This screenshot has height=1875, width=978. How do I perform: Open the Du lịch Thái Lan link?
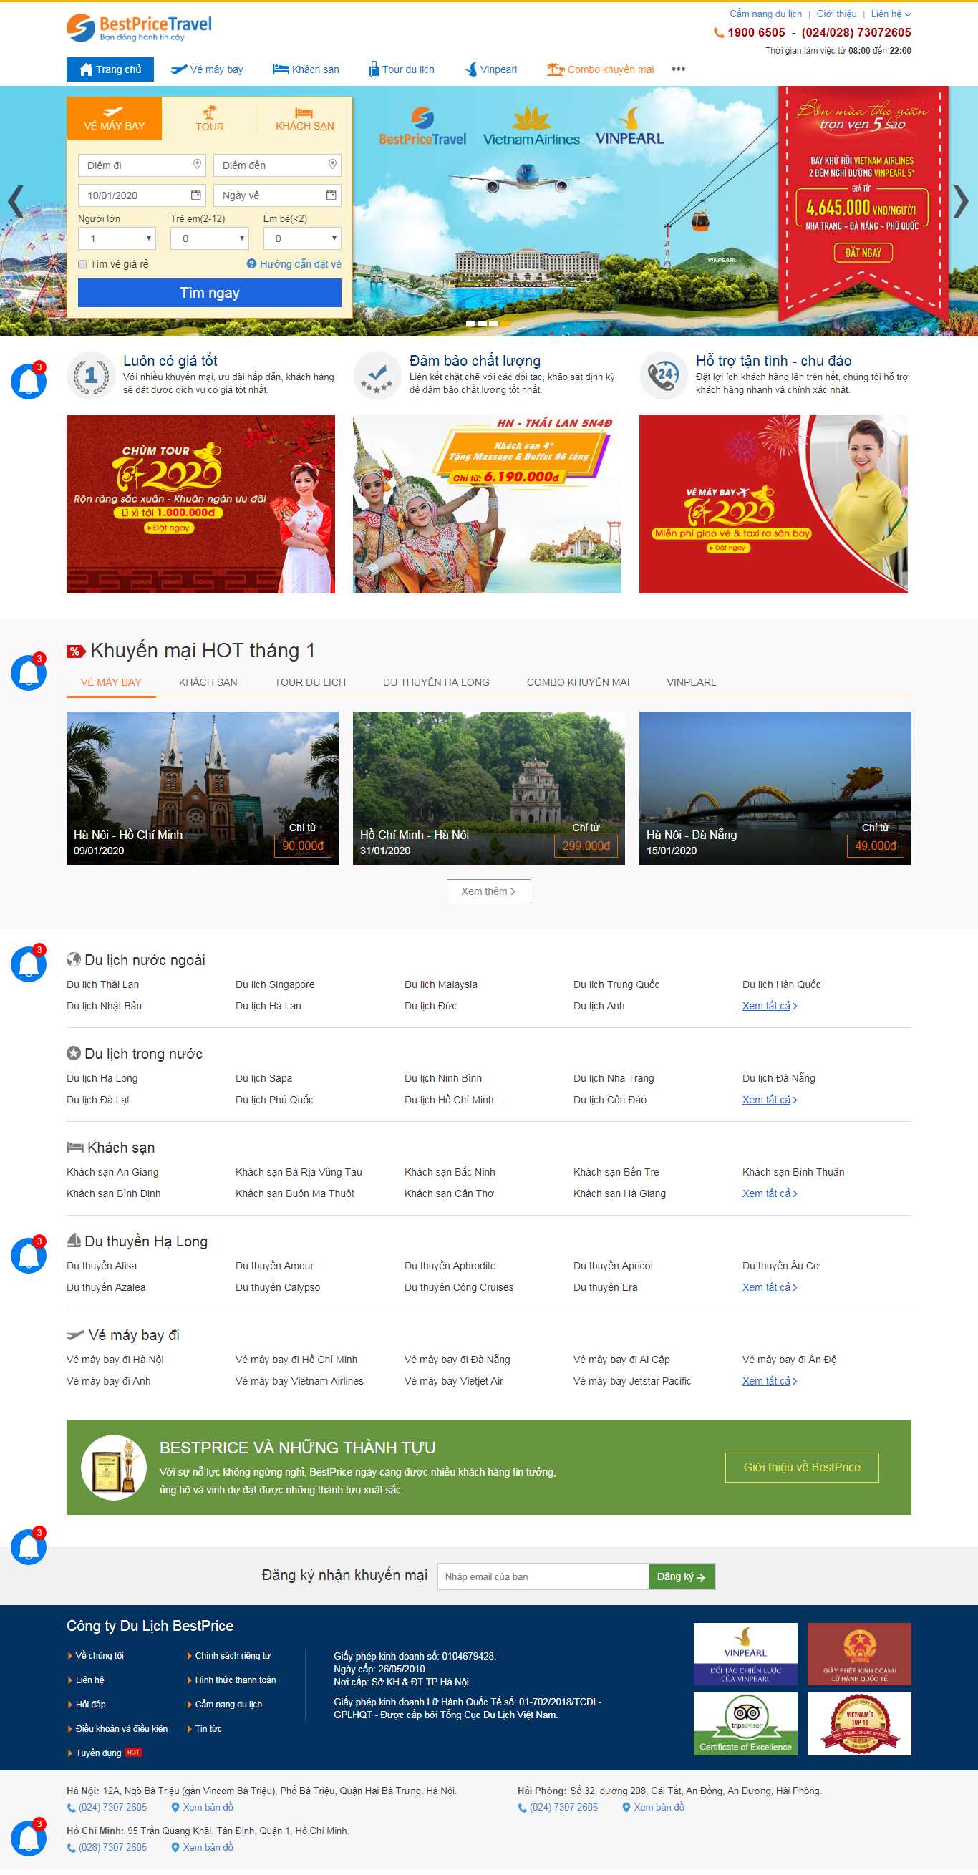(x=102, y=985)
